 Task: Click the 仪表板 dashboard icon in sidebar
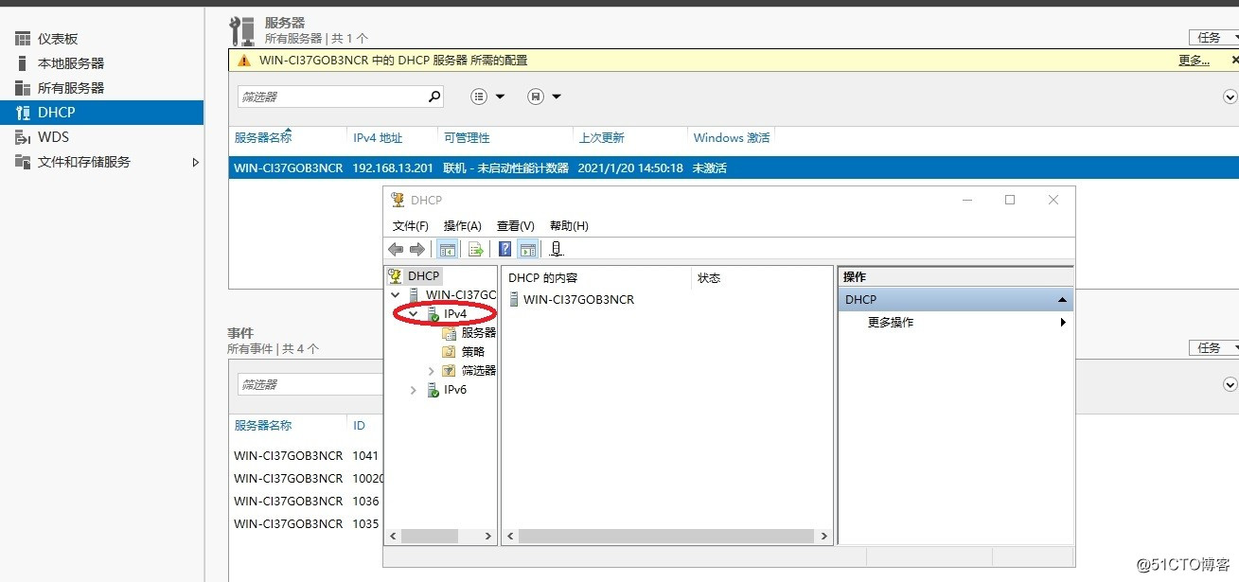23,39
